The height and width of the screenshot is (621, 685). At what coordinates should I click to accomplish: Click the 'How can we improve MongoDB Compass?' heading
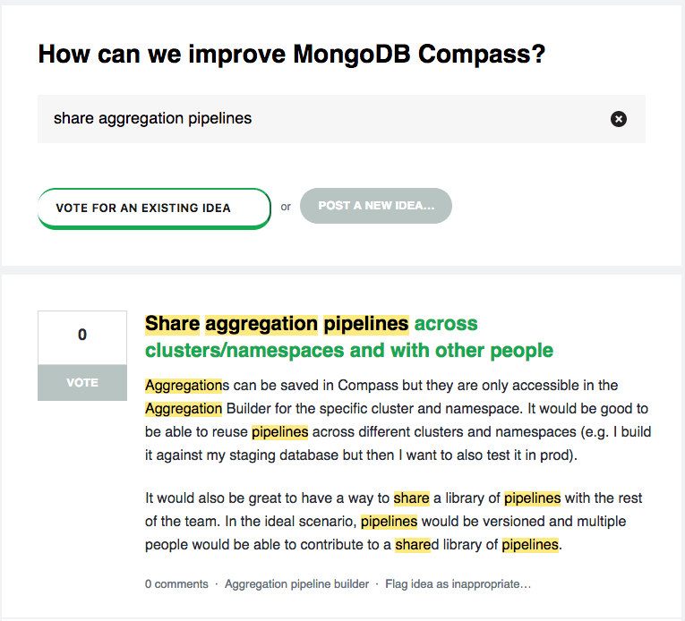[x=292, y=55]
